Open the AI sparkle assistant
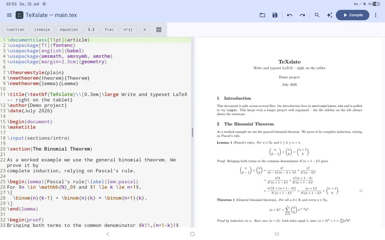385x240 pixels. [x=330, y=15]
